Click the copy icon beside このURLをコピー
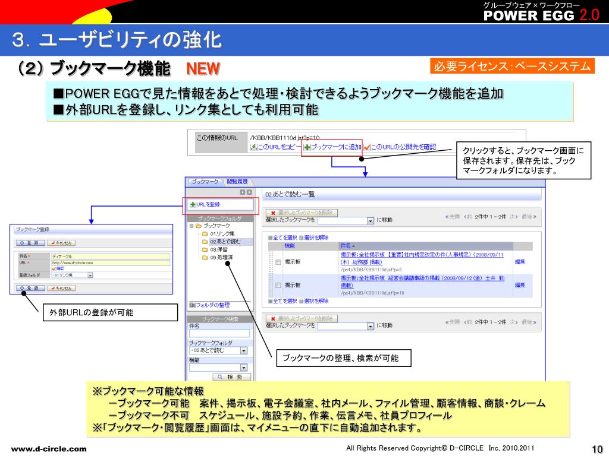This screenshot has height=456, width=609. point(253,147)
